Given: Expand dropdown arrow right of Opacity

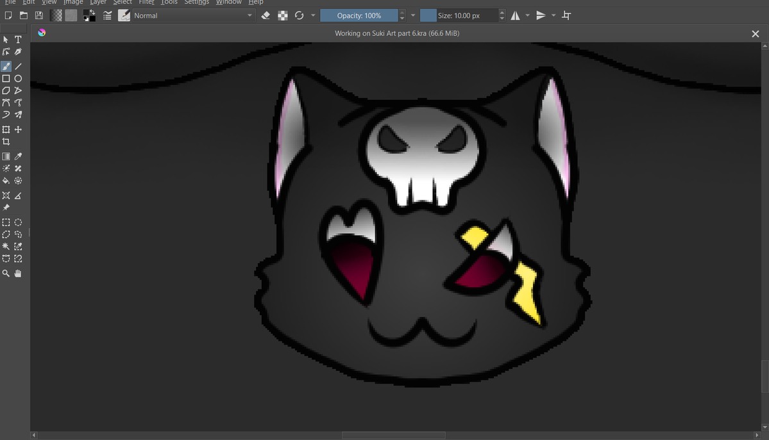Looking at the screenshot, I should (413, 15).
